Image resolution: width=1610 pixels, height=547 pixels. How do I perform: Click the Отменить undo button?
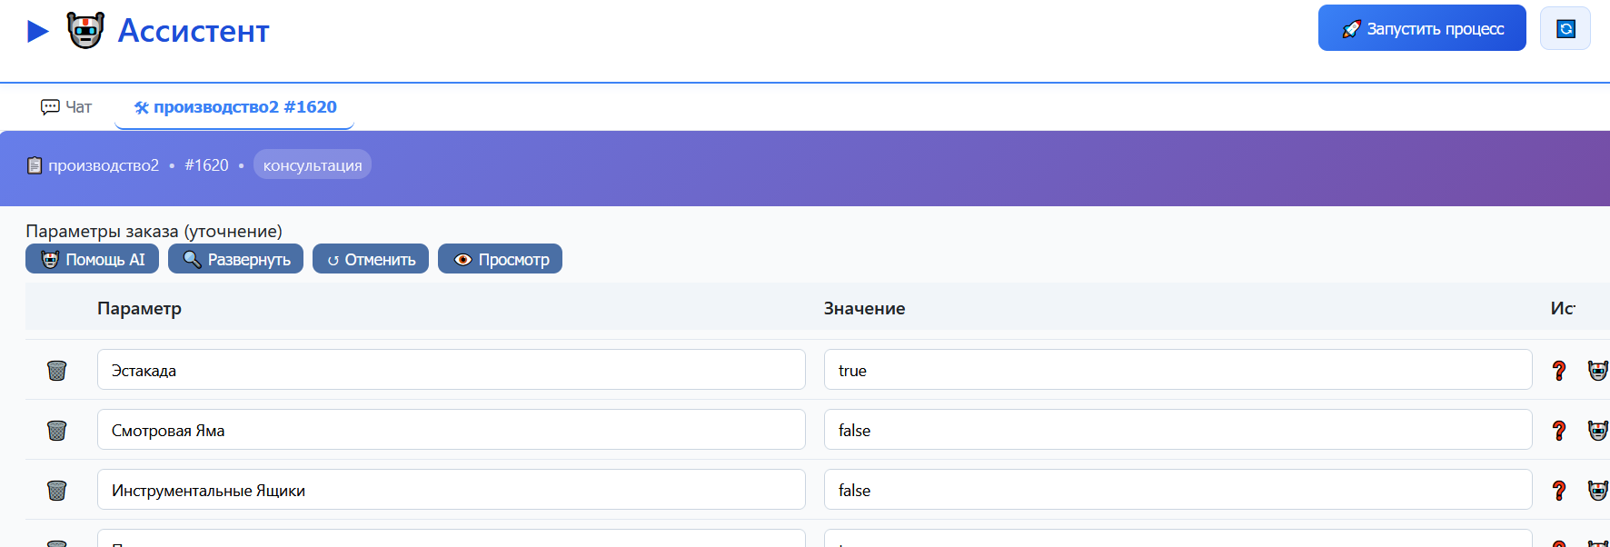point(371,259)
